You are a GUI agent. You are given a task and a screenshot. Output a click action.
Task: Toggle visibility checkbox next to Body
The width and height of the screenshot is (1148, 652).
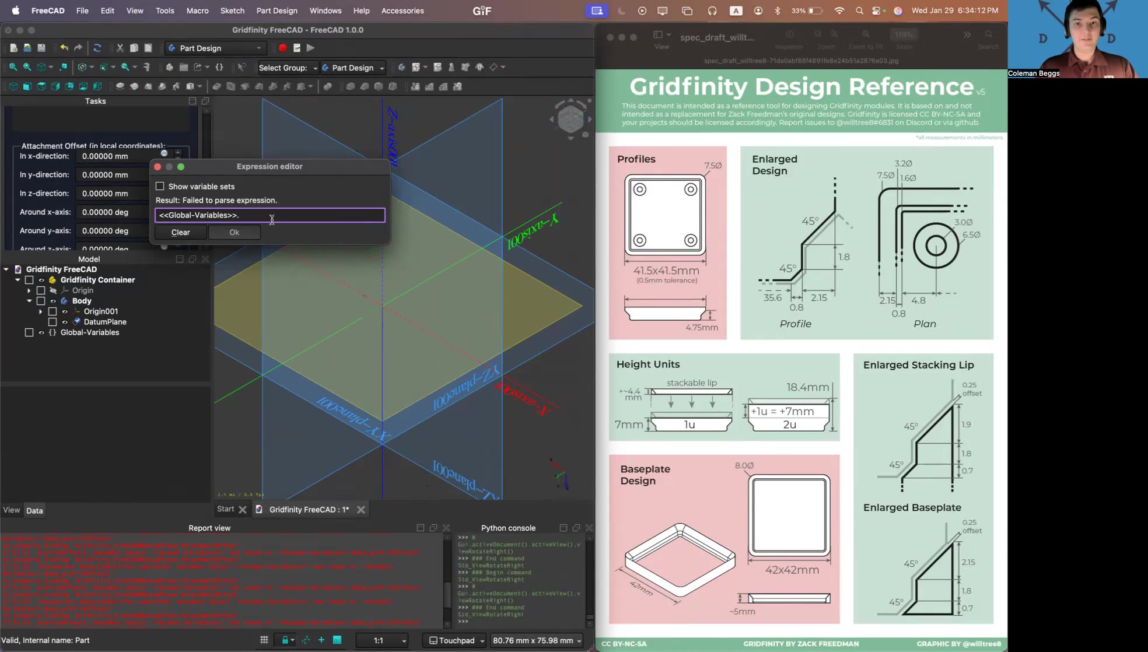(41, 300)
